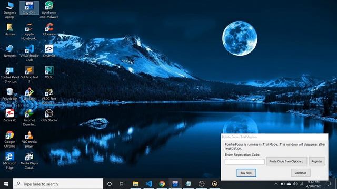Open SmartGit desktop shortcut
Screen dimensions: 337x189
click(49, 51)
